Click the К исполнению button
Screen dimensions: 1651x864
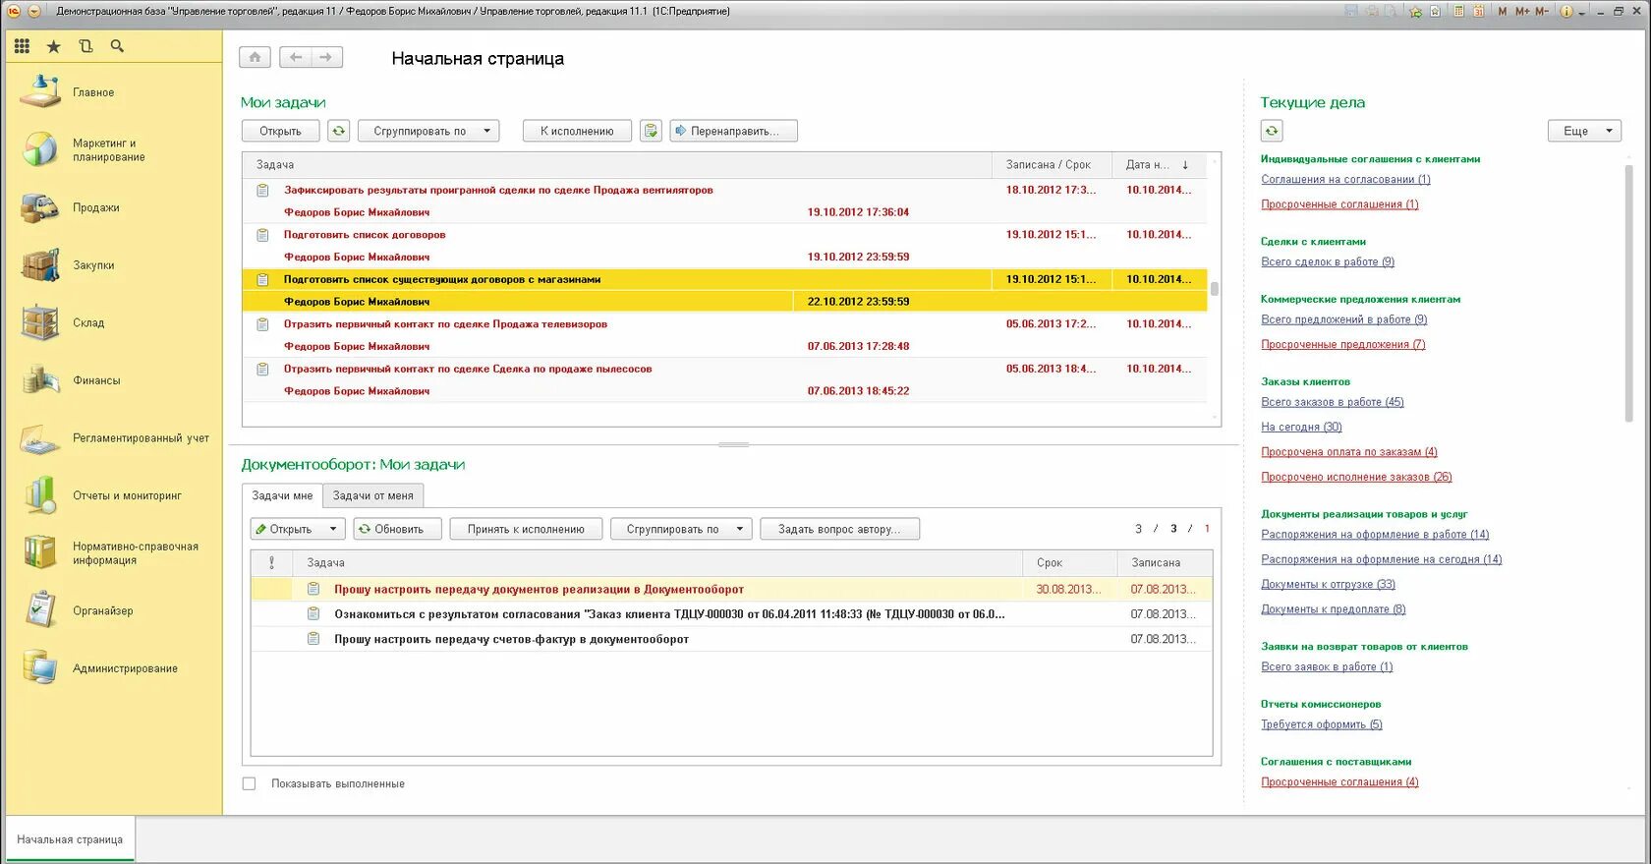pos(577,131)
